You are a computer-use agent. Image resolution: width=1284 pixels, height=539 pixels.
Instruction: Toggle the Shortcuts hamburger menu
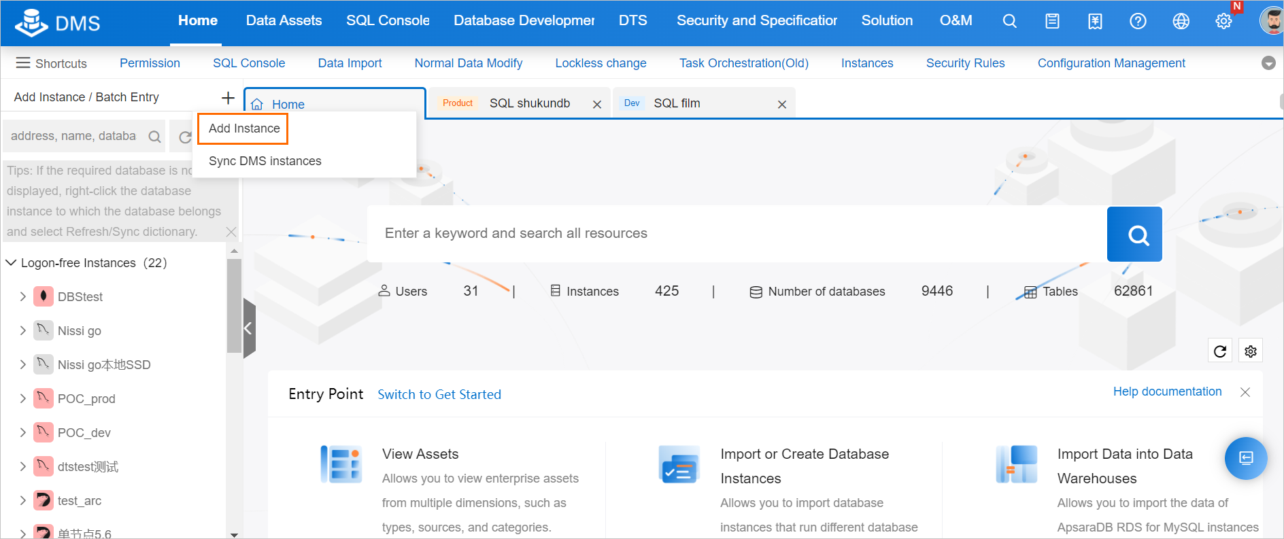click(x=23, y=63)
